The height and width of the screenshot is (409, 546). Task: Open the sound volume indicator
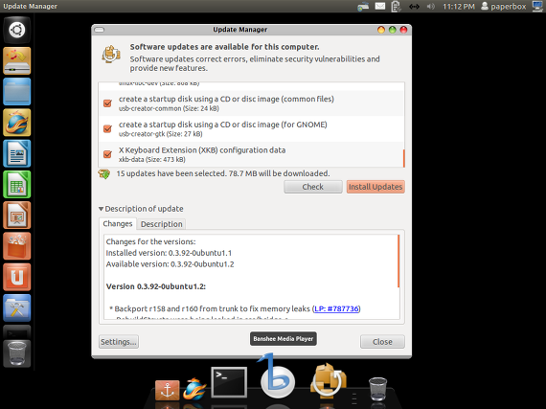click(x=431, y=7)
